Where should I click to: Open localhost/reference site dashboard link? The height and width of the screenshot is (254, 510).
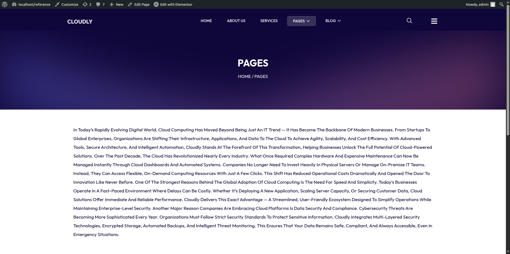coord(31,4)
